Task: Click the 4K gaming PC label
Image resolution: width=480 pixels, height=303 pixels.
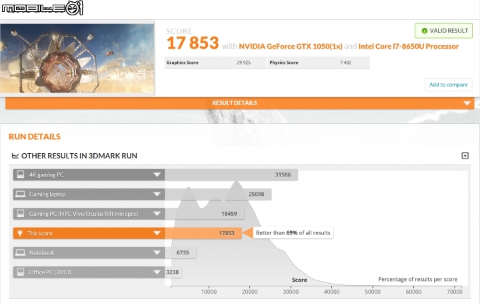Action: [x=47, y=175]
